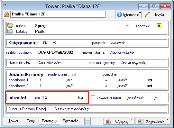Image resolution: width=174 pixels, height=128 pixels.
Task: Click the yellow znacznik A marker
Action: pos(159,26)
